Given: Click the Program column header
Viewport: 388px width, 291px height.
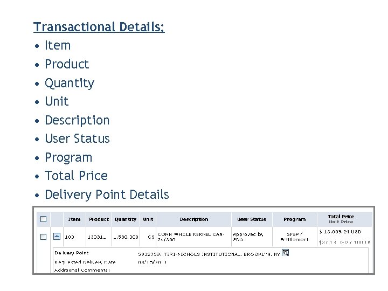Looking at the screenshot, I should [294, 219].
